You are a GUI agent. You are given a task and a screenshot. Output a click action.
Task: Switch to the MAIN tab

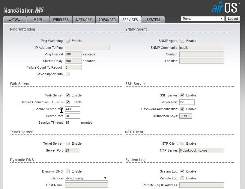pyautogui.click(x=37, y=20)
